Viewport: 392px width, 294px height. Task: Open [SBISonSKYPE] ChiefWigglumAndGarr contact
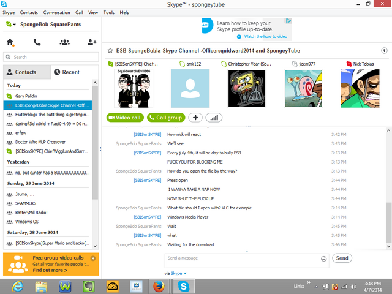click(x=48, y=151)
